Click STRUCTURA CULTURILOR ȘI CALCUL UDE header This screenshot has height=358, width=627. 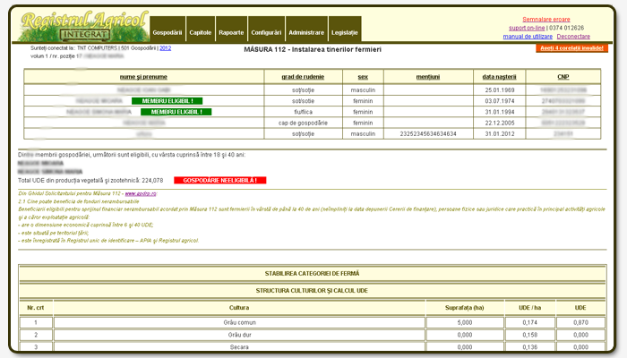[x=312, y=291]
